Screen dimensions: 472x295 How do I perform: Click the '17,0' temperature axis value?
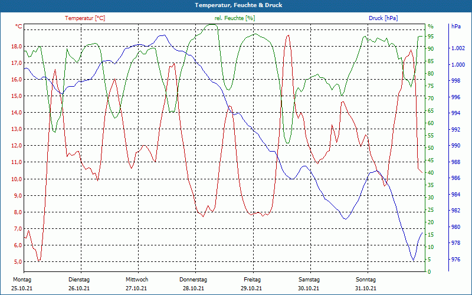point(17,63)
